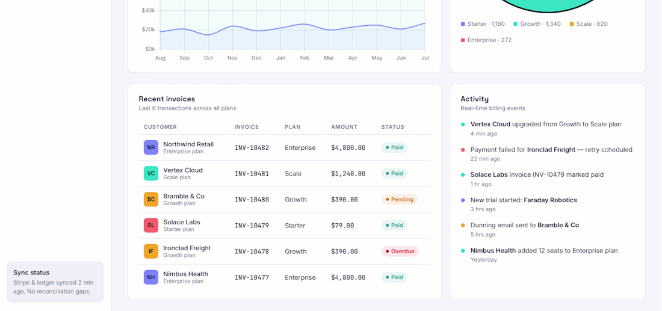Click the BC avatar for Bramble & Co
The width and height of the screenshot is (662, 311).
[x=150, y=199]
